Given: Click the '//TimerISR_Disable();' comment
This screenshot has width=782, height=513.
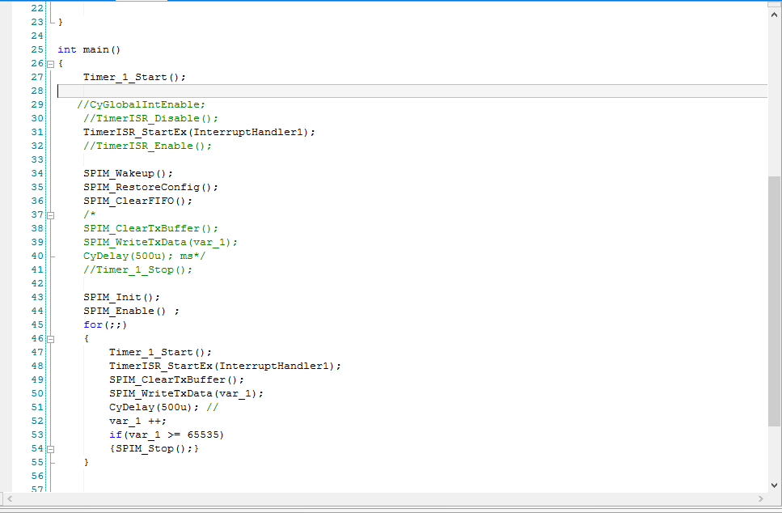Looking at the screenshot, I should (150, 118).
